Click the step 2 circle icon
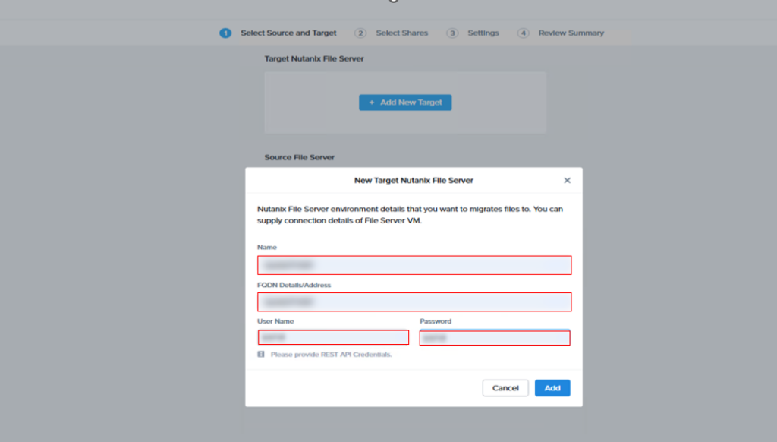 360,33
